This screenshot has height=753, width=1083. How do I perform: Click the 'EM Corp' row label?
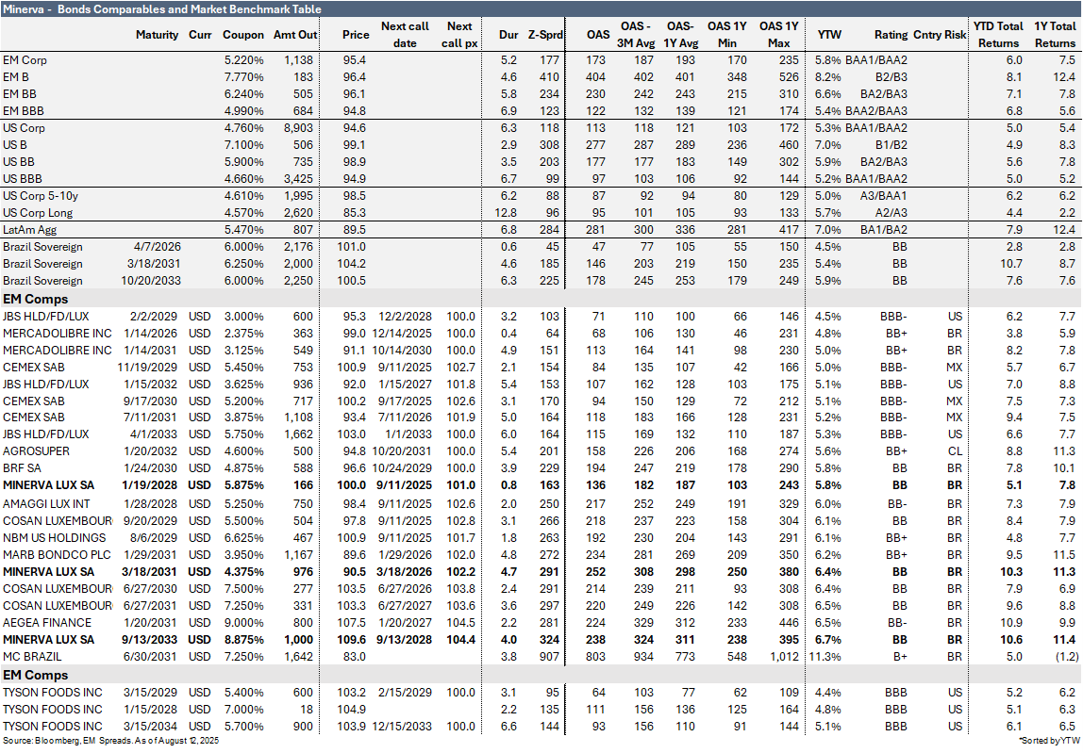pyautogui.click(x=25, y=60)
